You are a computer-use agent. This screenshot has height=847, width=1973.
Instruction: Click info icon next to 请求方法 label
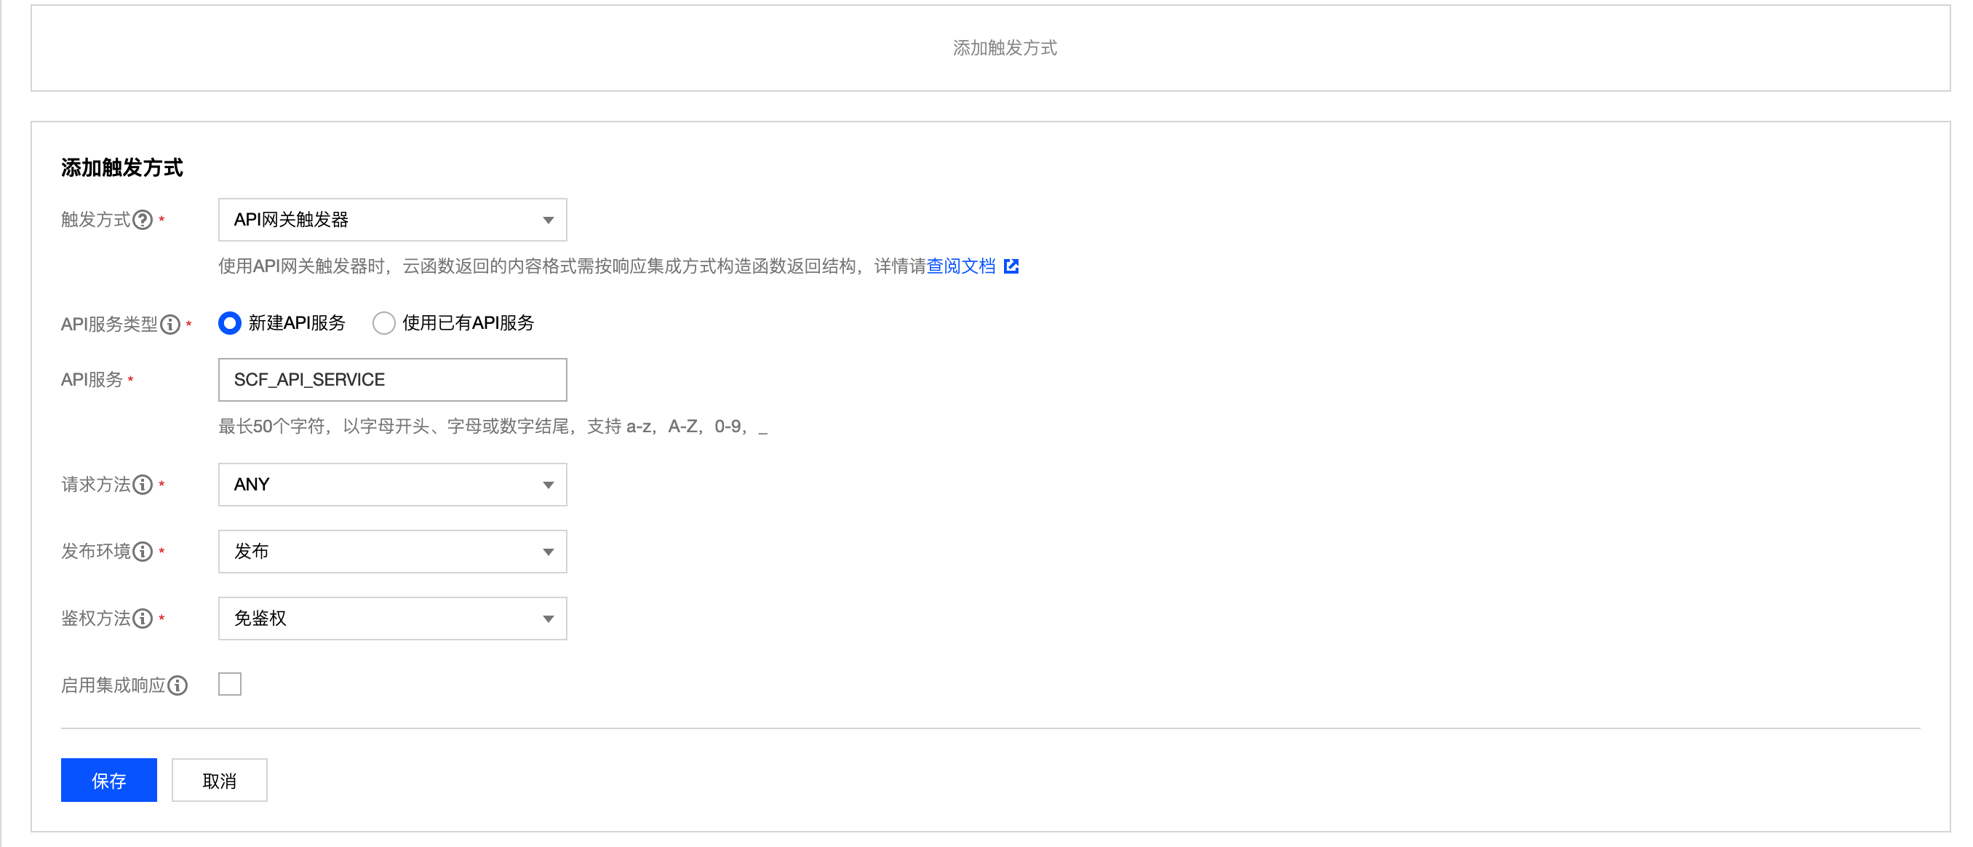pyautogui.click(x=143, y=485)
